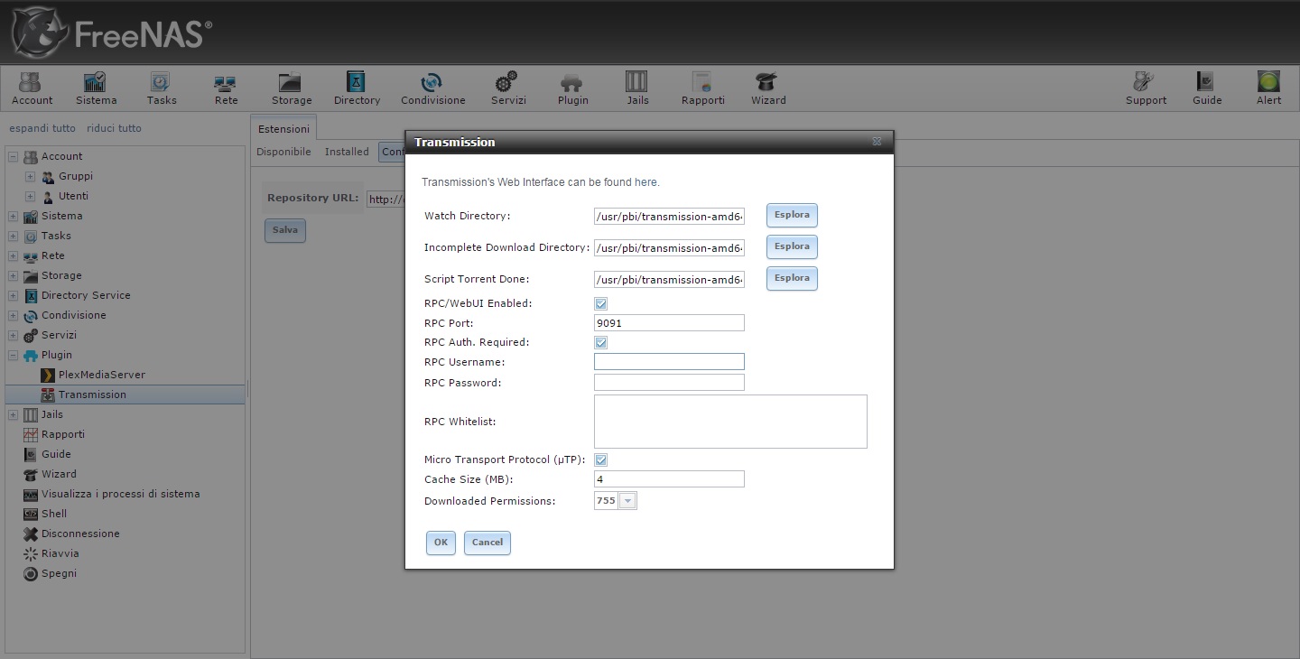This screenshot has height=659, width=1300.
Task: Open the Transmission Web Interface 'here' link
Action: tap(645, 182)
